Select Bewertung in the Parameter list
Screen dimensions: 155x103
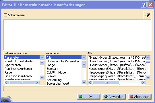64,80
